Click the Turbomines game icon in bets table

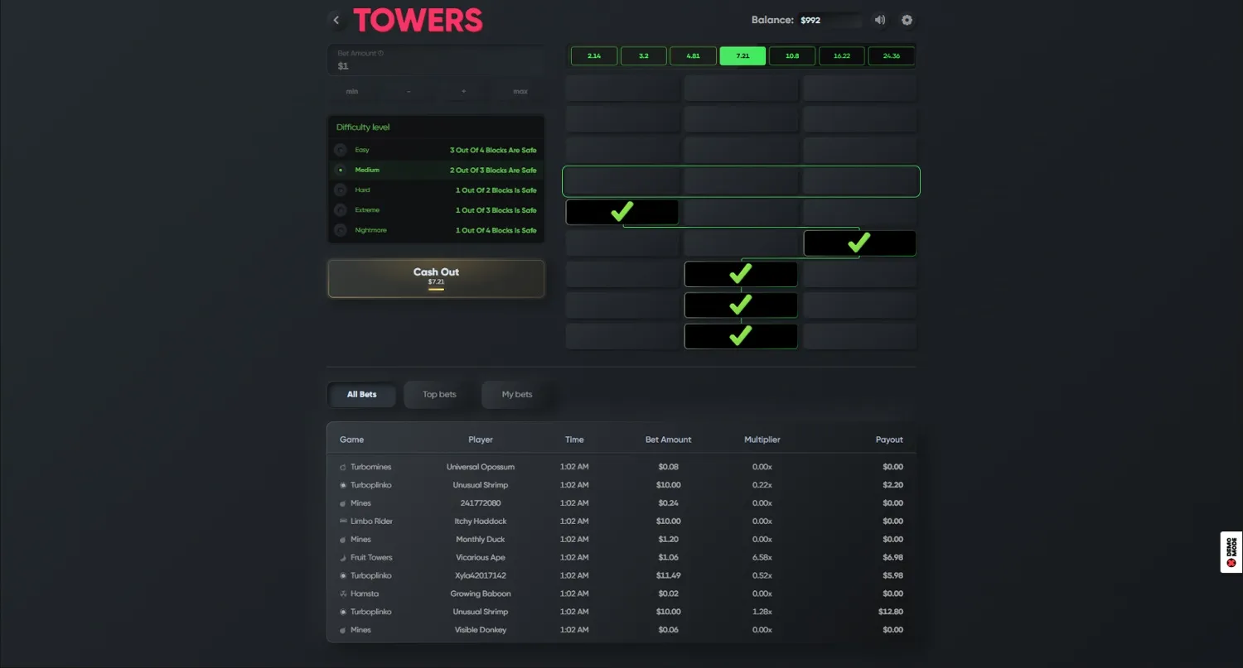pos(343,467)
